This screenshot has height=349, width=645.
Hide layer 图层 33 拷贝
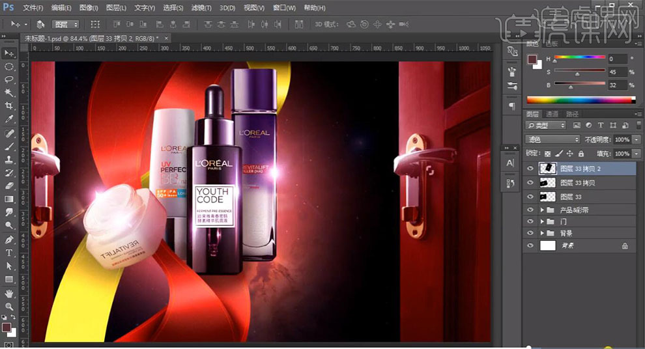pyautogui.click(x=530, y=182)
